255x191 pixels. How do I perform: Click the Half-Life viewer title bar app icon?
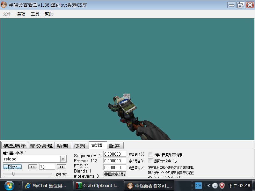point(4,5)
